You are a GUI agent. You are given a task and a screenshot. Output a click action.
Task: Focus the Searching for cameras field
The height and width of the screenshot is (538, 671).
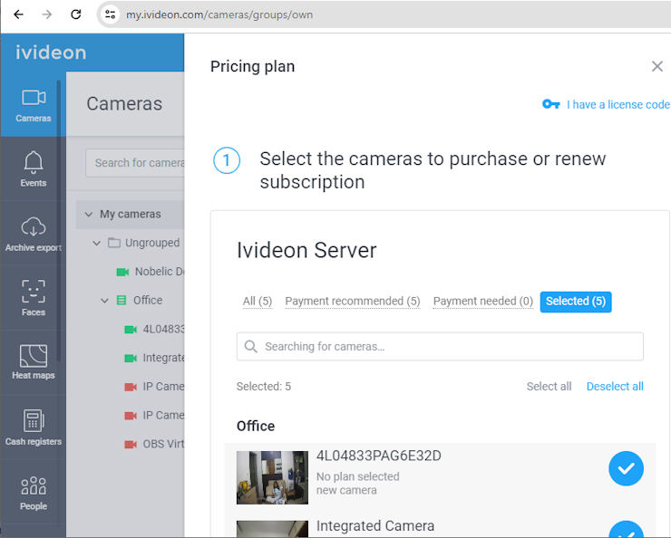pyautogui.click(x=440, y=347)
